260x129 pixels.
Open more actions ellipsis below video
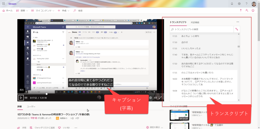click(76, 128)
